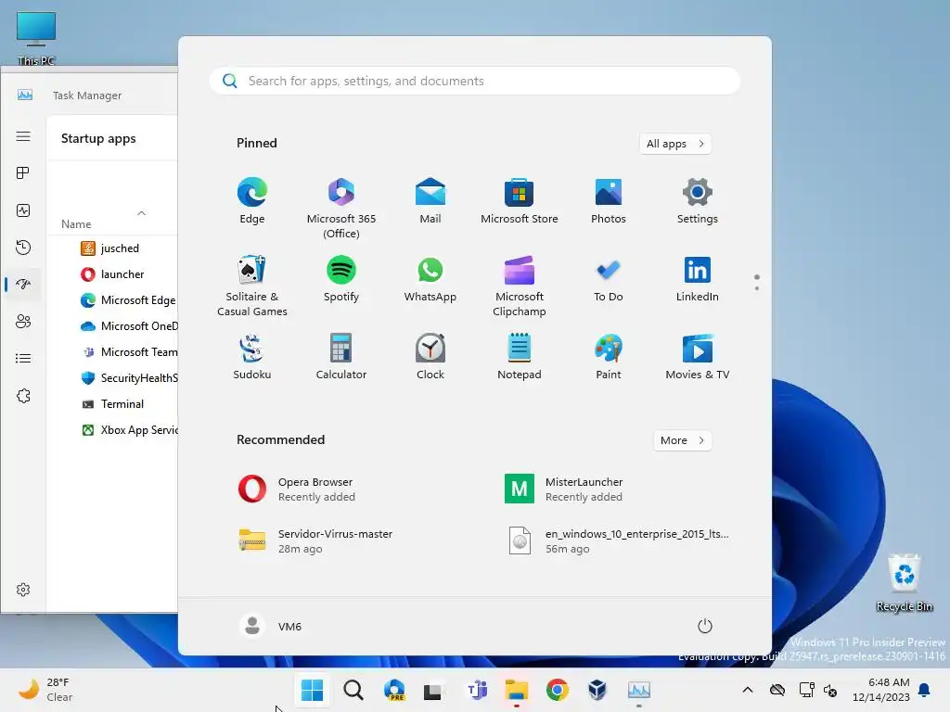This screenshot has width=950, height=712.
Task: Open Task Manager from taskbar
Action: pyautogui.click(x=638, y=690)
